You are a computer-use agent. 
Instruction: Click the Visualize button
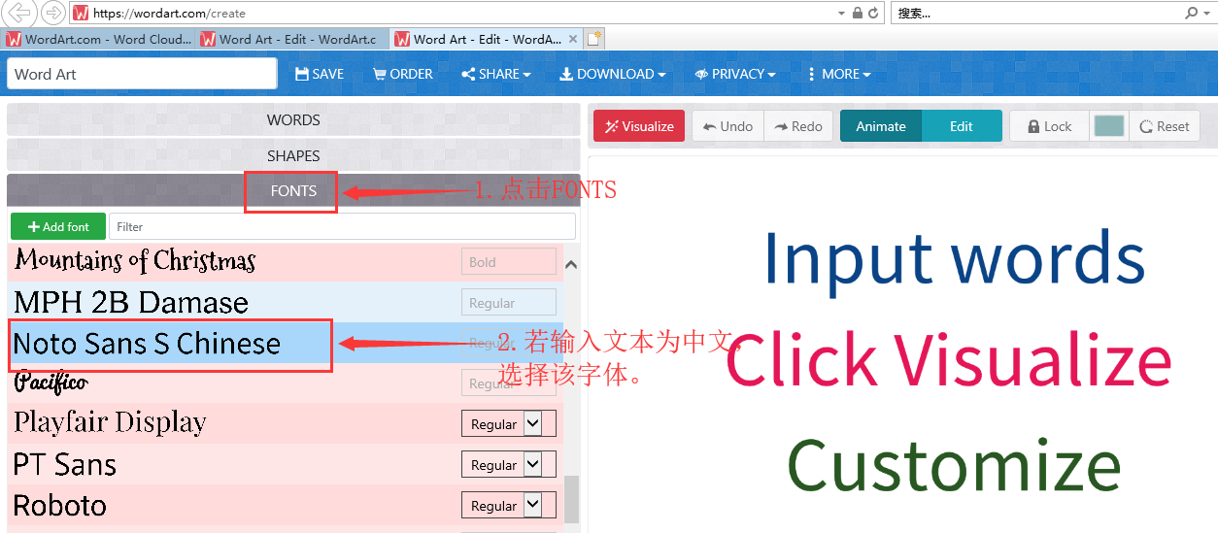coord(639,126)
